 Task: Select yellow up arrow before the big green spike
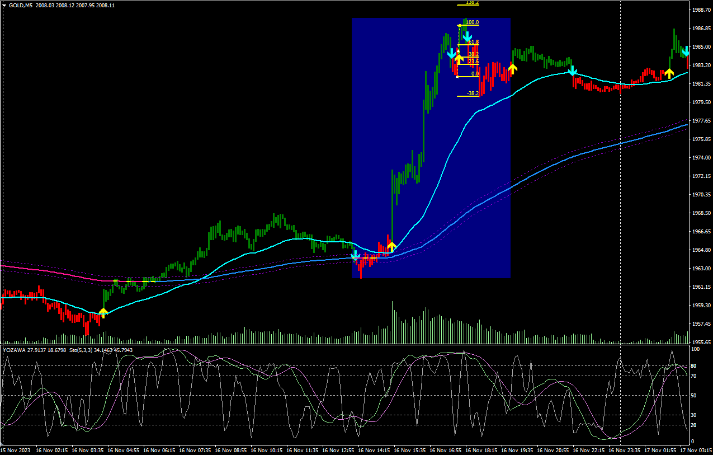tap(391, 246)
